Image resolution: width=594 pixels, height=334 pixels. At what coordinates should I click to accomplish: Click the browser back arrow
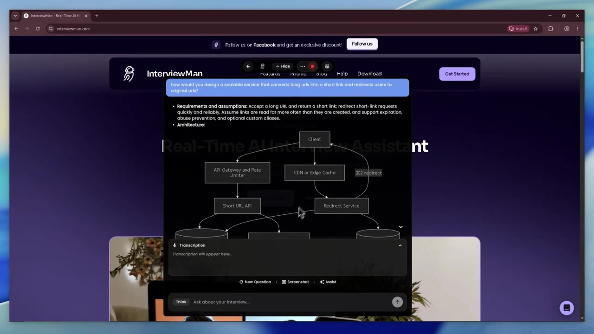(x=16, y=29)
